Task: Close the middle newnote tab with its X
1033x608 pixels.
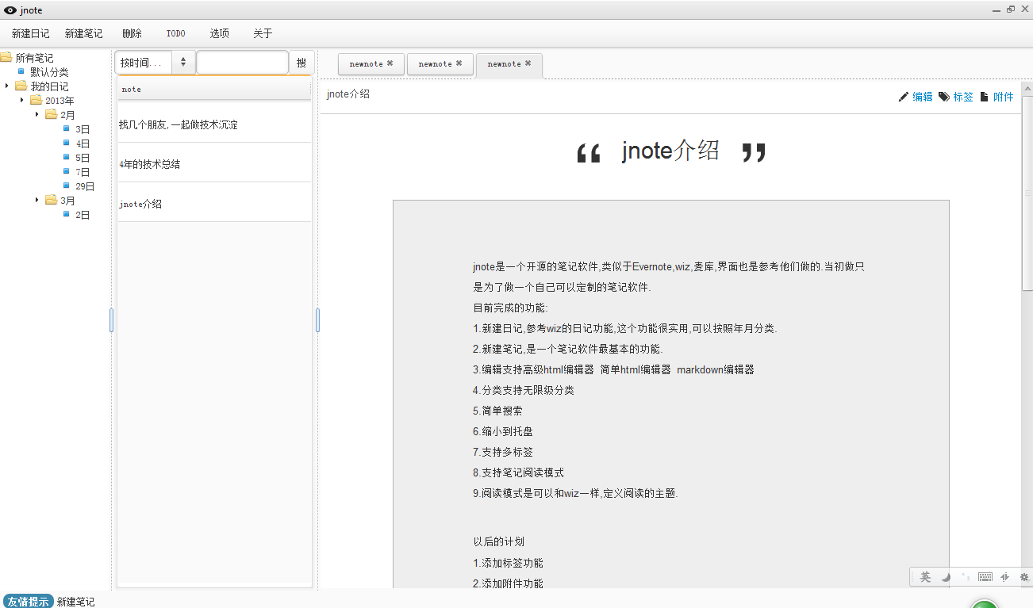Action: click(x=459, y=63)
